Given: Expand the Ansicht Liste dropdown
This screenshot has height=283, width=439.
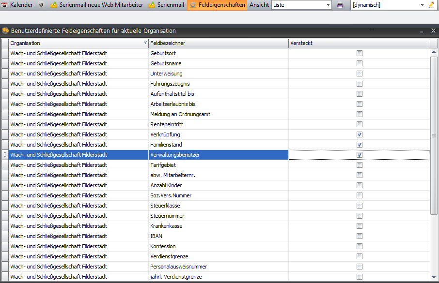Looking at the screenshot, I should coord(328,5).
